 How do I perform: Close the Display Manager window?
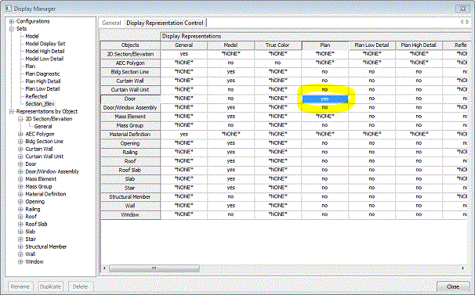[x=463, y=9]
